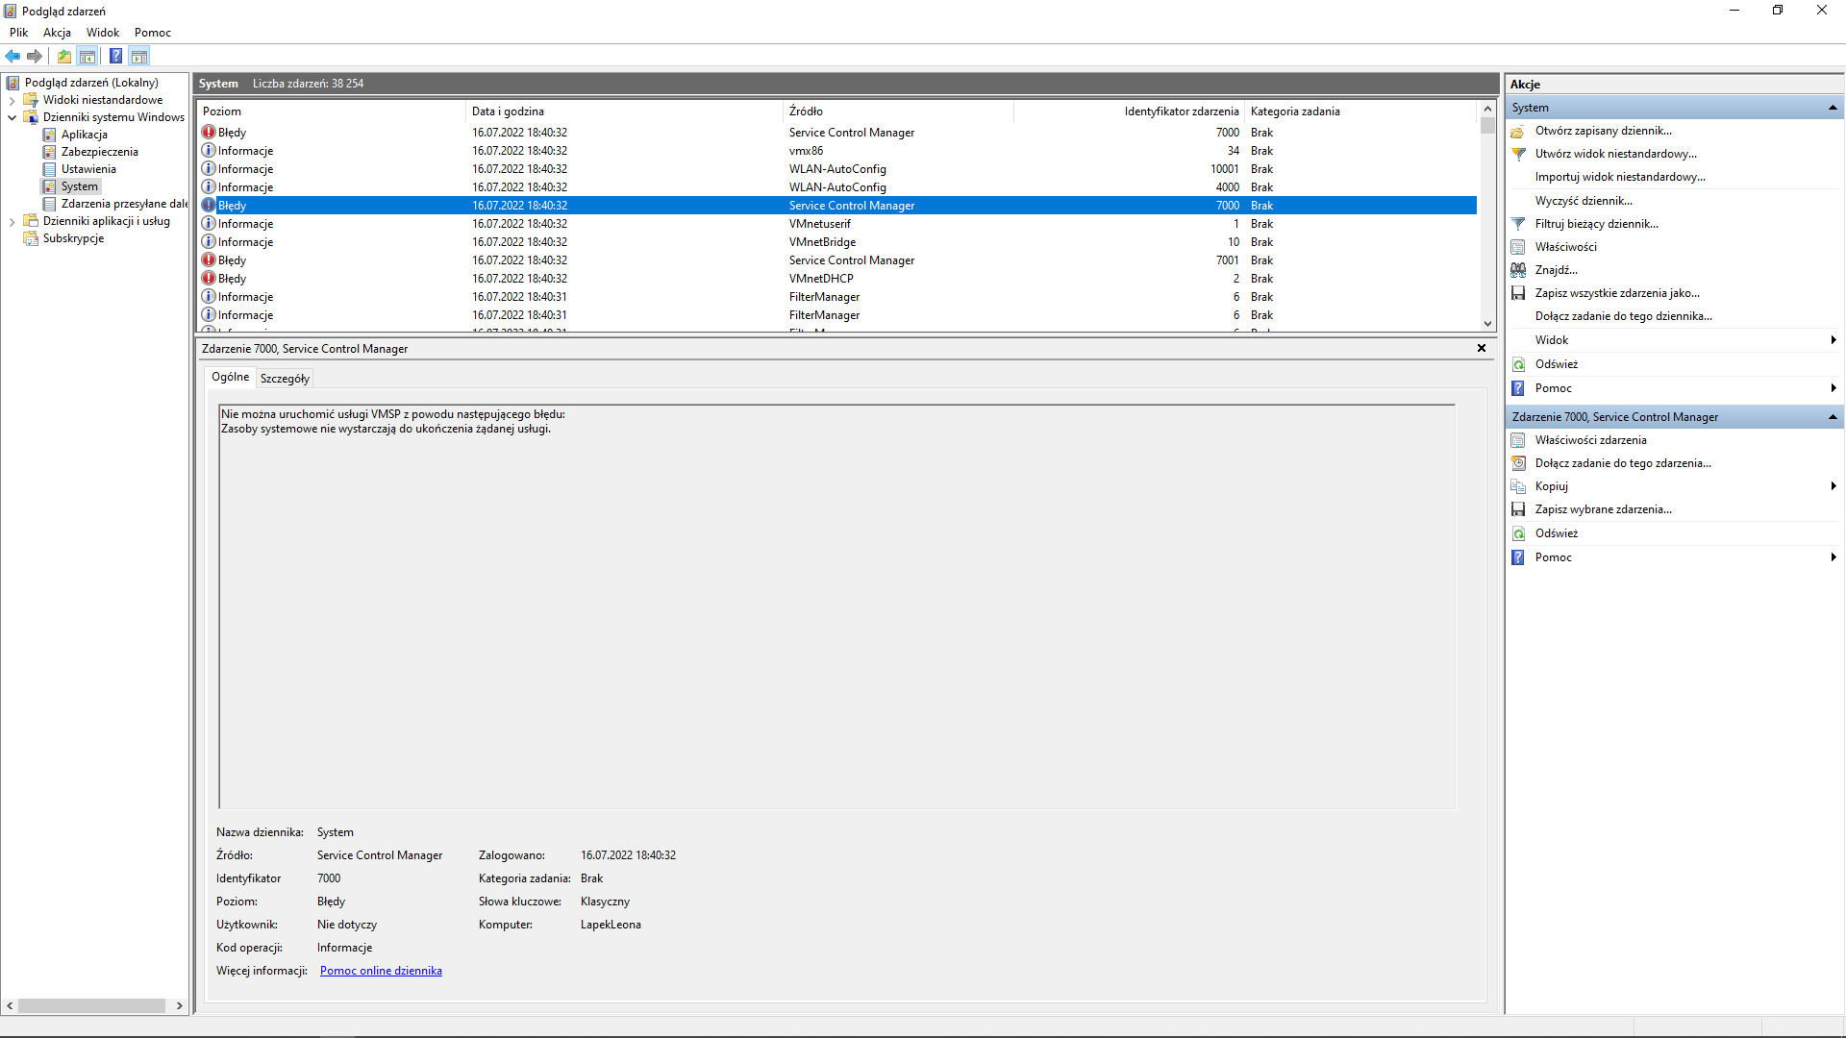Click the tree pane horizontal scrollbar thumb

point(91,1005)
